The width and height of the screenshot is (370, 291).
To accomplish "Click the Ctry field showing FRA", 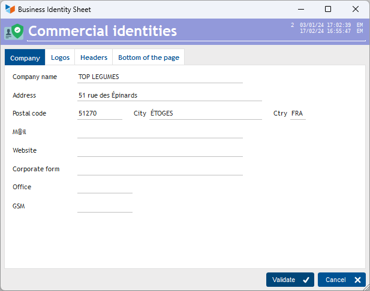I will pos(298,114).
